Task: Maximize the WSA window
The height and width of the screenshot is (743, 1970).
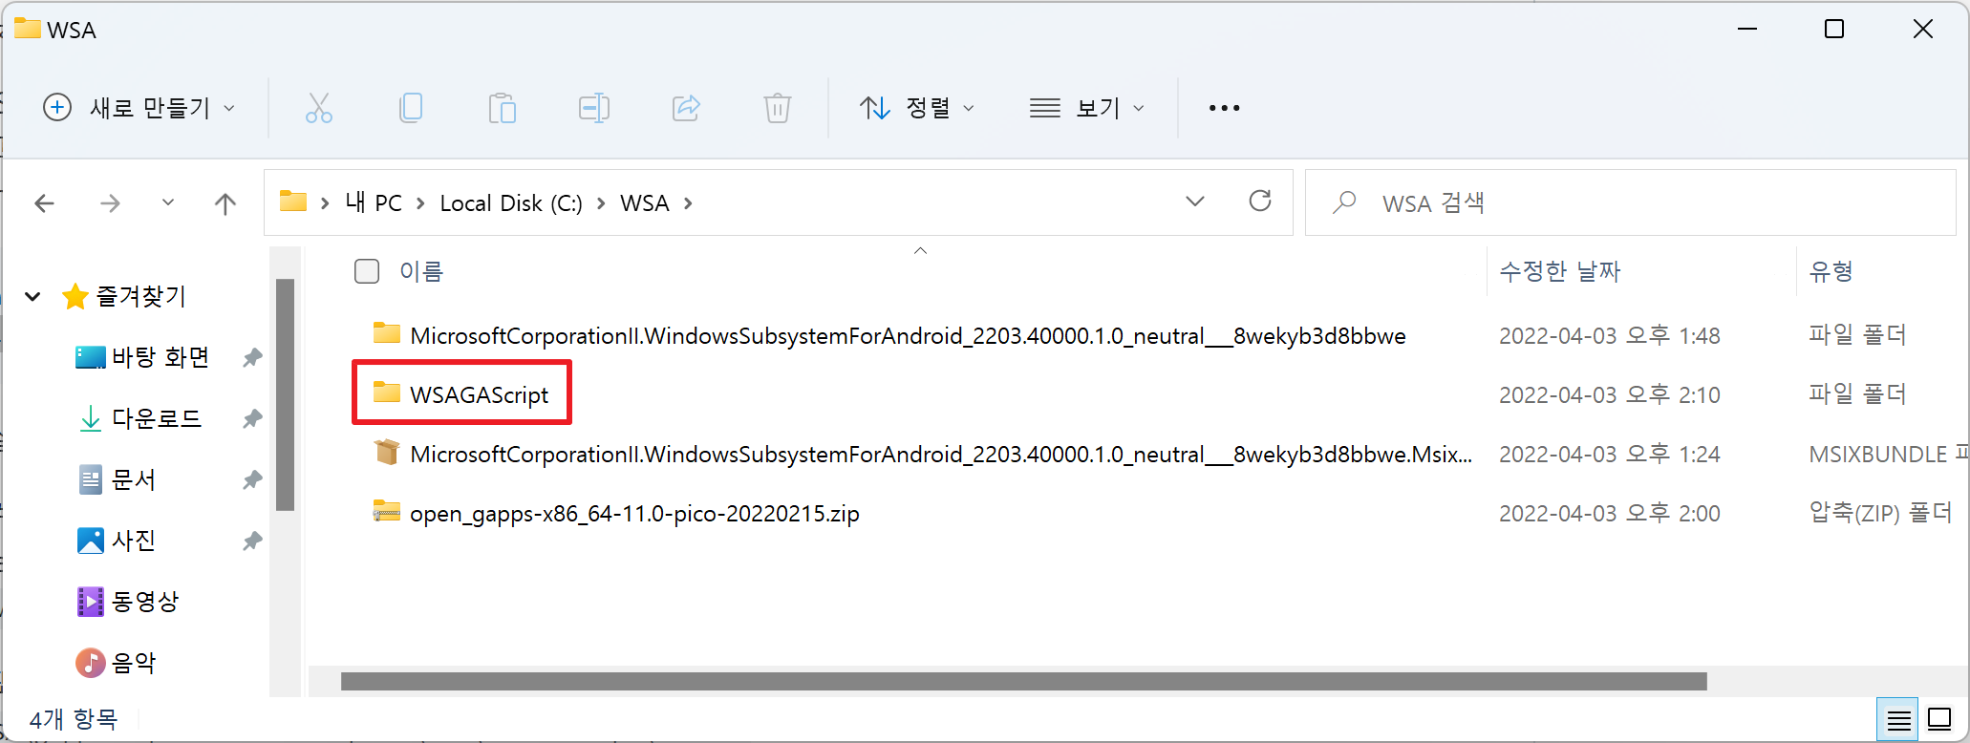Action: tap(1834, 29)
